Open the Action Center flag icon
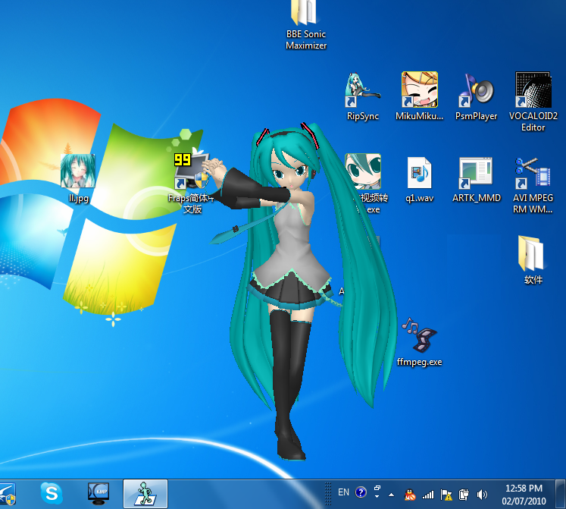The image size is (566, 509). tap(446, 495)
